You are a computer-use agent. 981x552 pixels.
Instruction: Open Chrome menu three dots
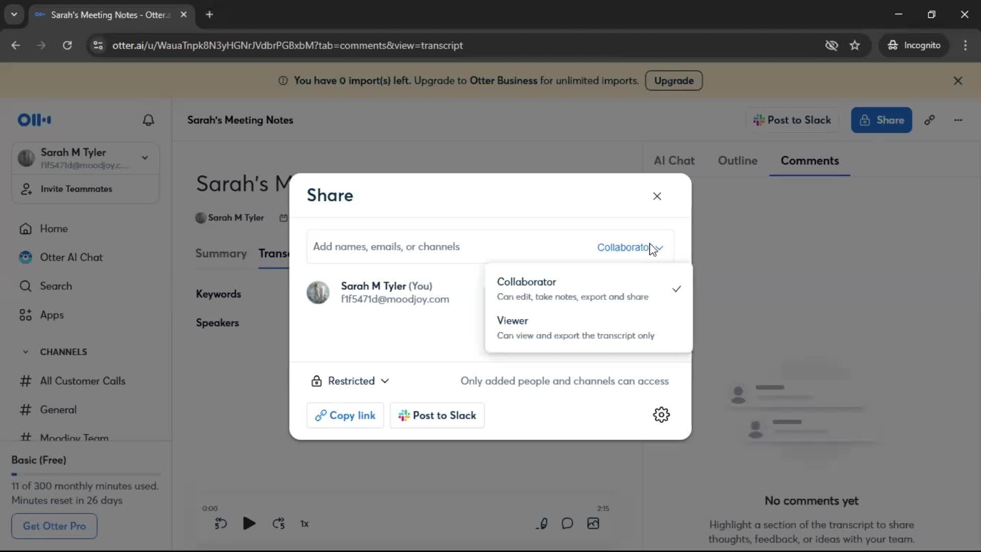coord(965,45)
